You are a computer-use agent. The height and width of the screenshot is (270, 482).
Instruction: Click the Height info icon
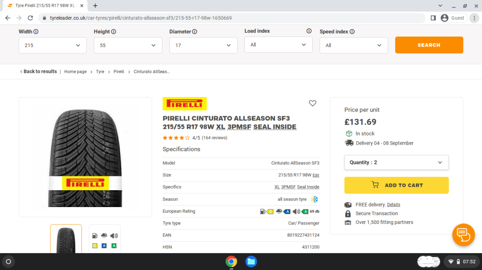(113, 32)
